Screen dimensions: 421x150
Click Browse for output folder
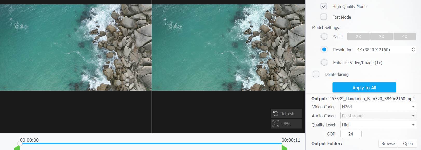tap(388, 144)
